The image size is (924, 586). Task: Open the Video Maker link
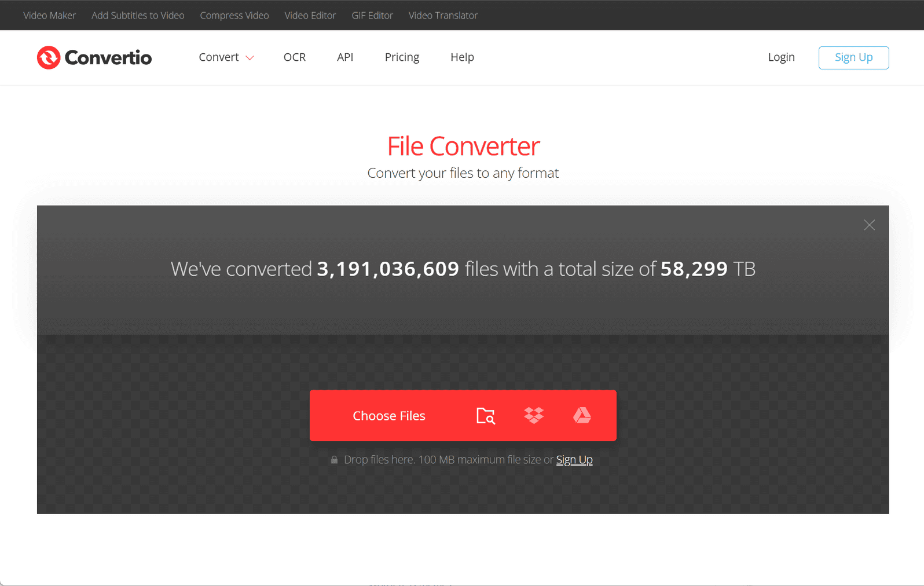49,16
